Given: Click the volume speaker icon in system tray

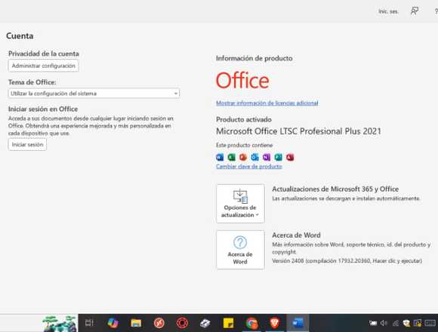Looking at the screenshot, I should (x=384, y=323).
